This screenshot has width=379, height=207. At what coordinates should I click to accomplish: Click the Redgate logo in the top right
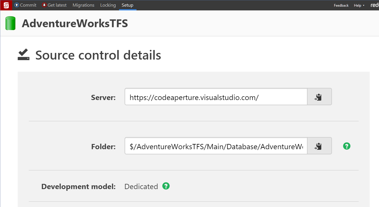[374, 5]
